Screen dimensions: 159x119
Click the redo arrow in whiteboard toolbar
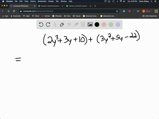[x=48, y=24]
